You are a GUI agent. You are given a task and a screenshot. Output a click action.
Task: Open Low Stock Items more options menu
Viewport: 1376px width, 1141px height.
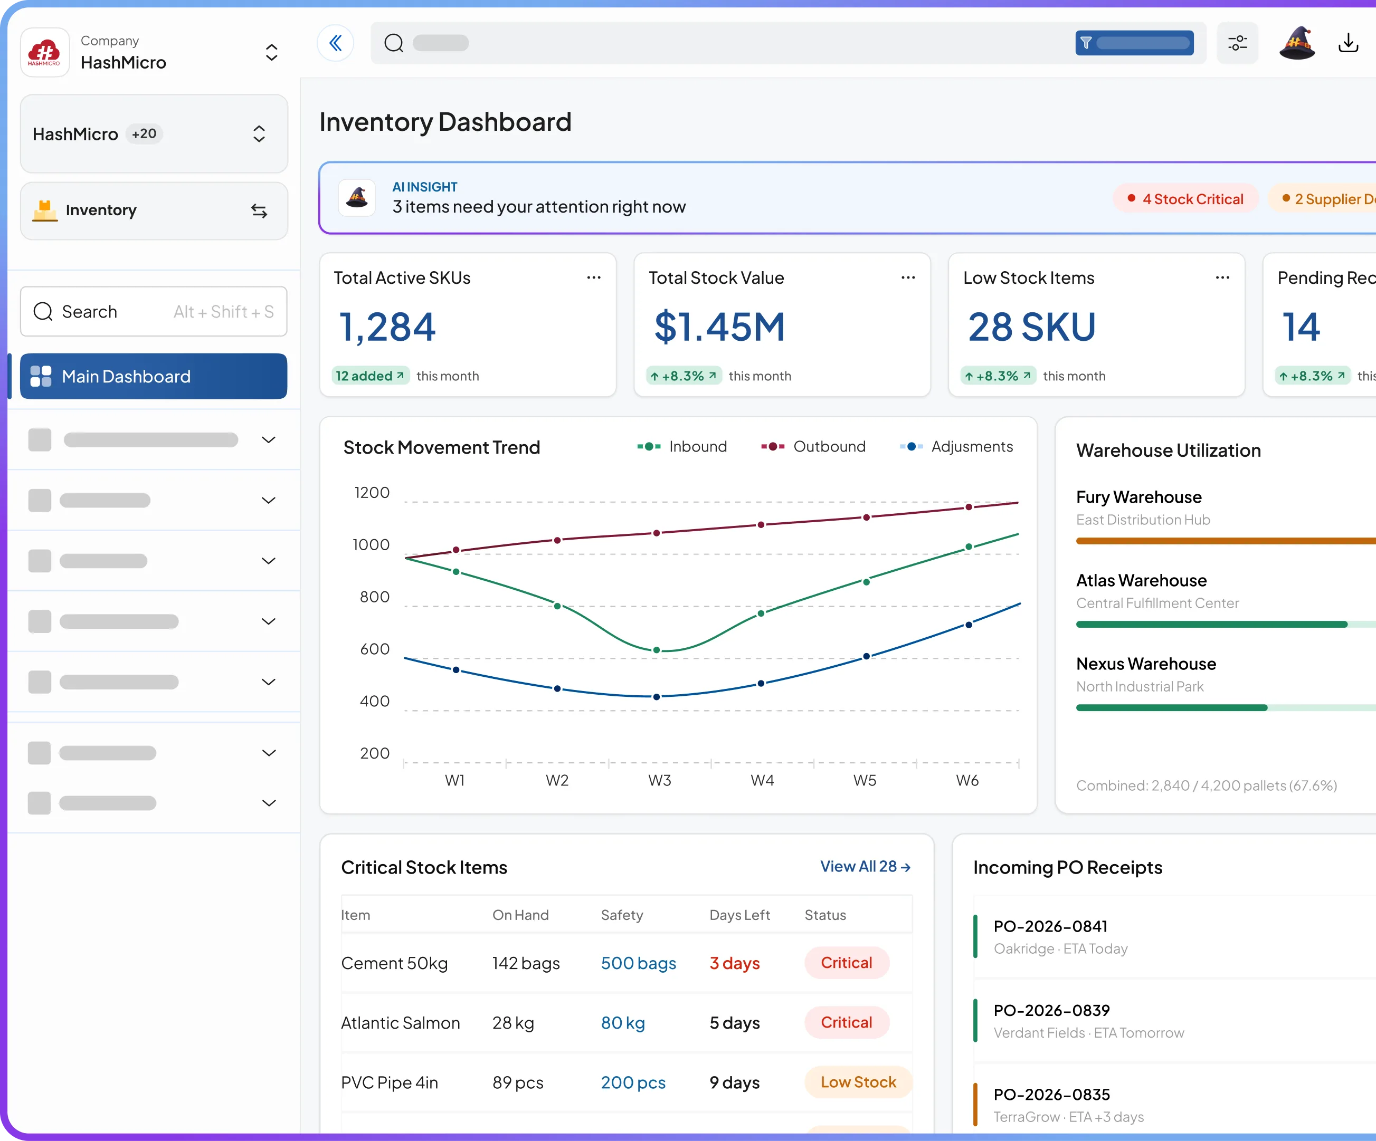(1223, 277)
